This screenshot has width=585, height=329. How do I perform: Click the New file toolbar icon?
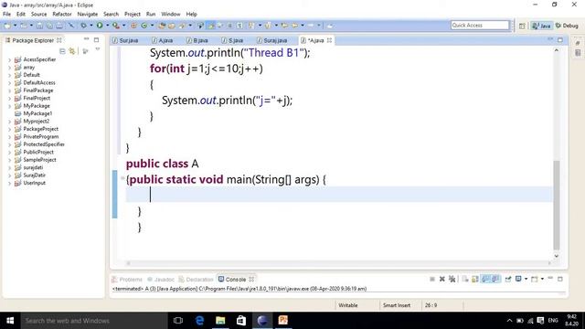(7, 26)
